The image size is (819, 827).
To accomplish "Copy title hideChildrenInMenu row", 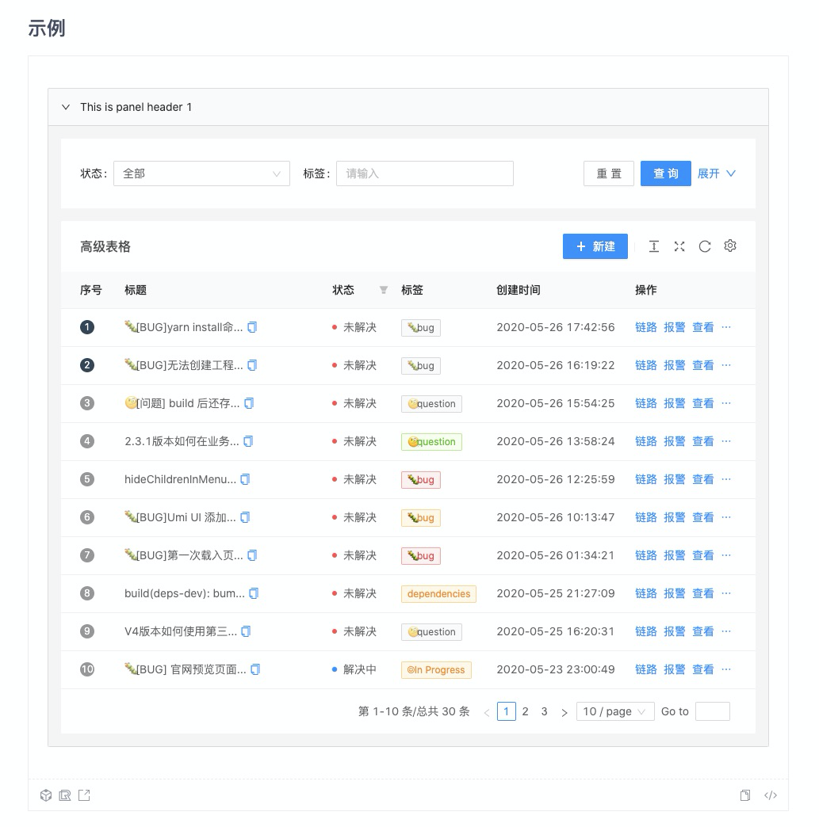I will [x=245, y=479].
